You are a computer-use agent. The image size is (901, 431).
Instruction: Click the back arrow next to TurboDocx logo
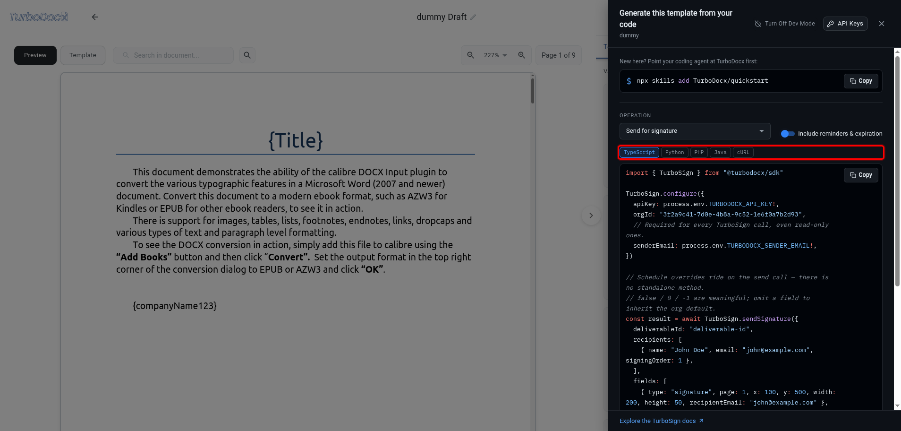pos(95,17)
